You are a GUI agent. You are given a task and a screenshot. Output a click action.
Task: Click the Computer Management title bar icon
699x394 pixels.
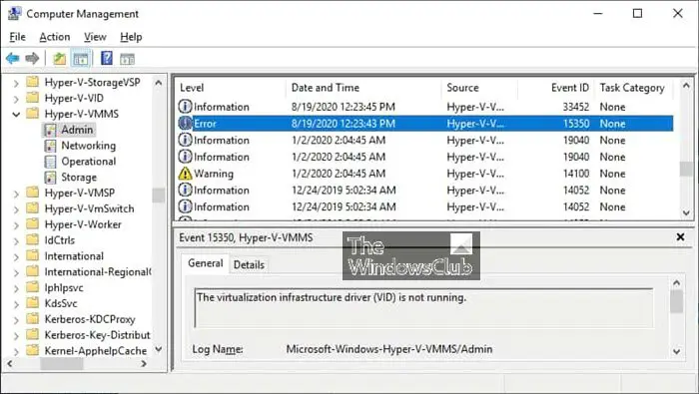pyautogui.click(x=14, y=13)
